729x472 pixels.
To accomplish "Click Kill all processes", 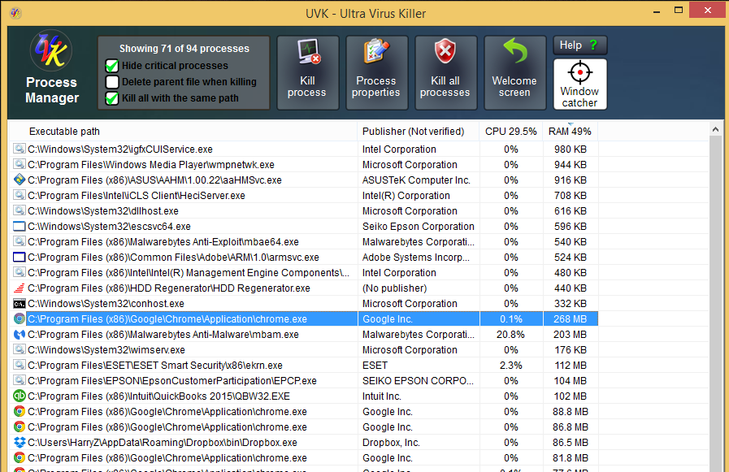I will (x=445, y=72).
